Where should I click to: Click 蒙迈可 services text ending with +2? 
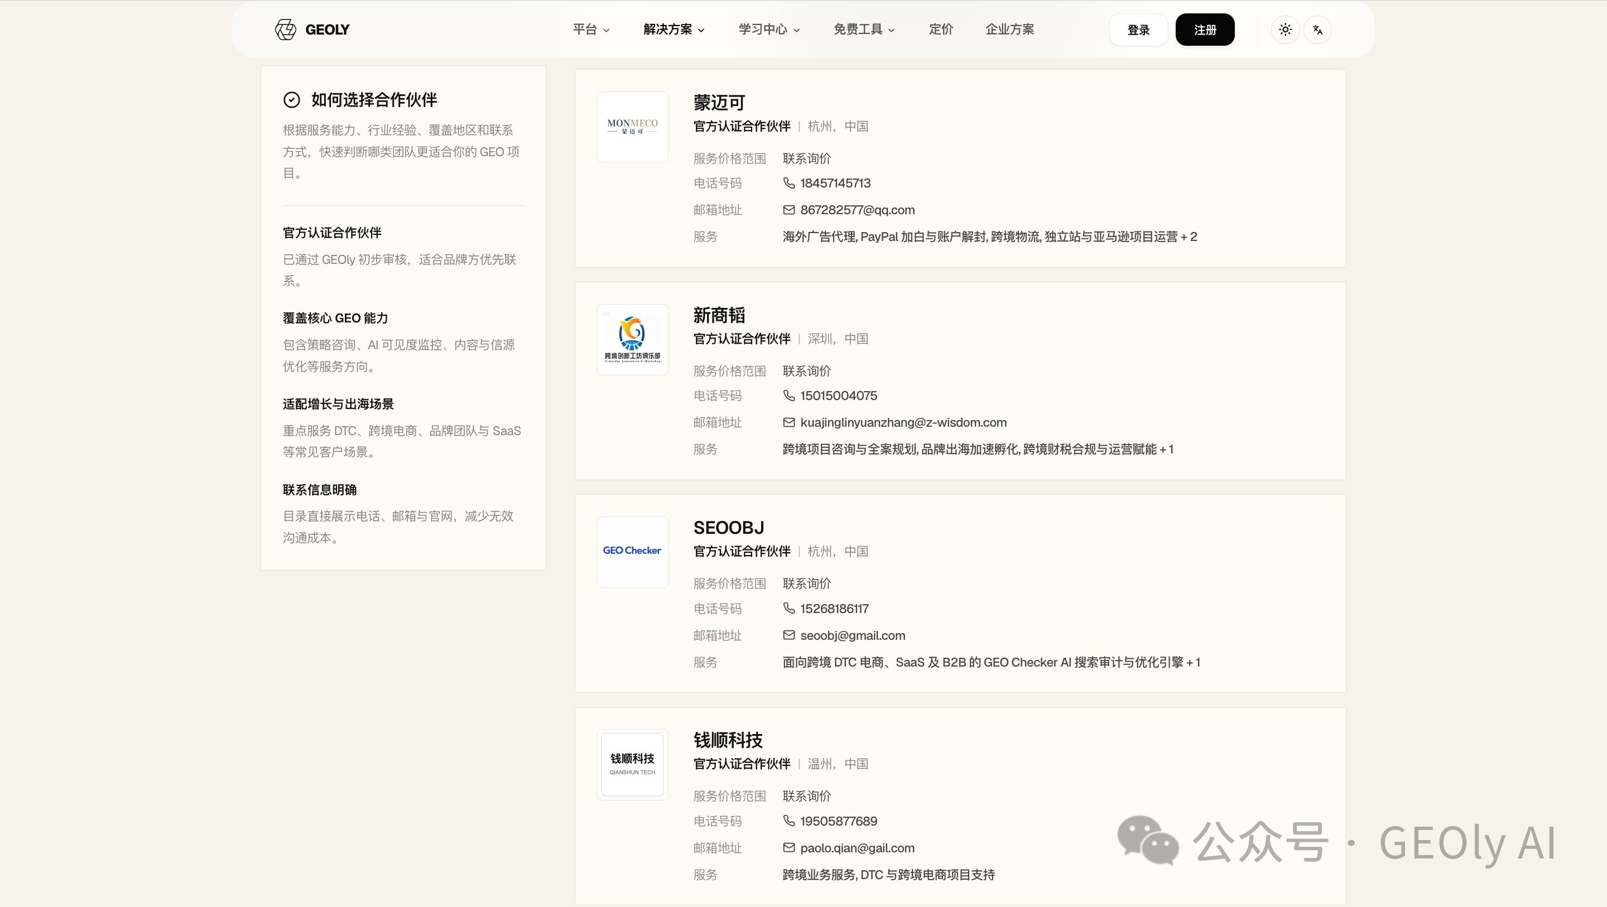[990, 237]
